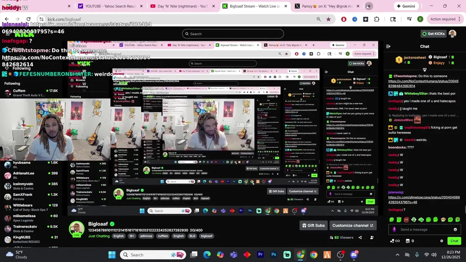The width and height of the screenshot is (466, 262).
Task: Click the Windows Start button
Action: [112, 255]
